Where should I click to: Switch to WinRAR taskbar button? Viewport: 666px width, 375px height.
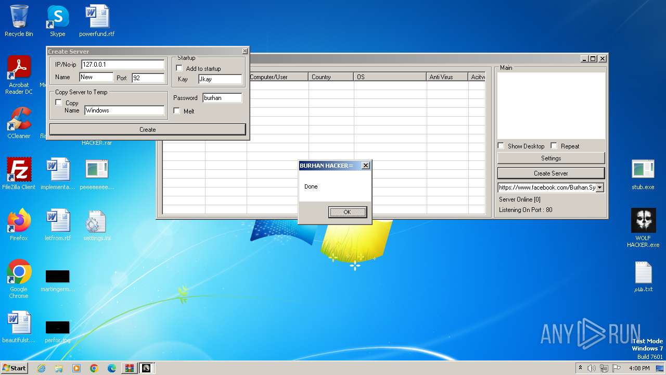click(x=129, y=368)
